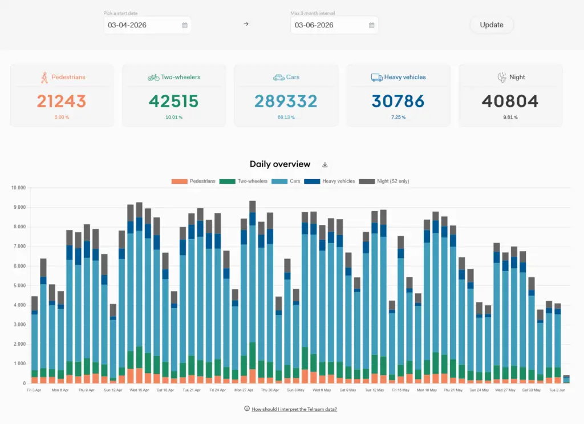This screenshot has width=584, height=424.
Task: Click the Sat 18 Apr axis label
Action: coord(165,390)
